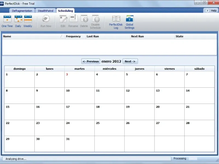Viewport: 219px width, 164px height.
Task: Select calendar day 26
Action: tap(139, 128)
